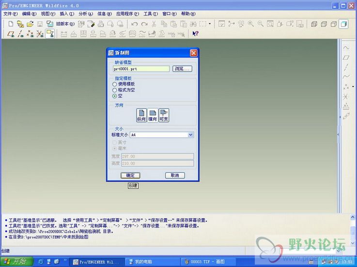Click the Windows 开始 Start button
357x267 pixels.
(x=16, y=262)
